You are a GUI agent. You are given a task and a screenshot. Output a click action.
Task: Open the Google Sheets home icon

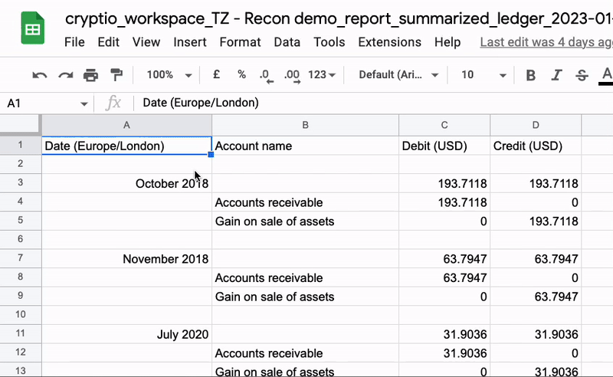pyautogui.click(x=32, y=28)
